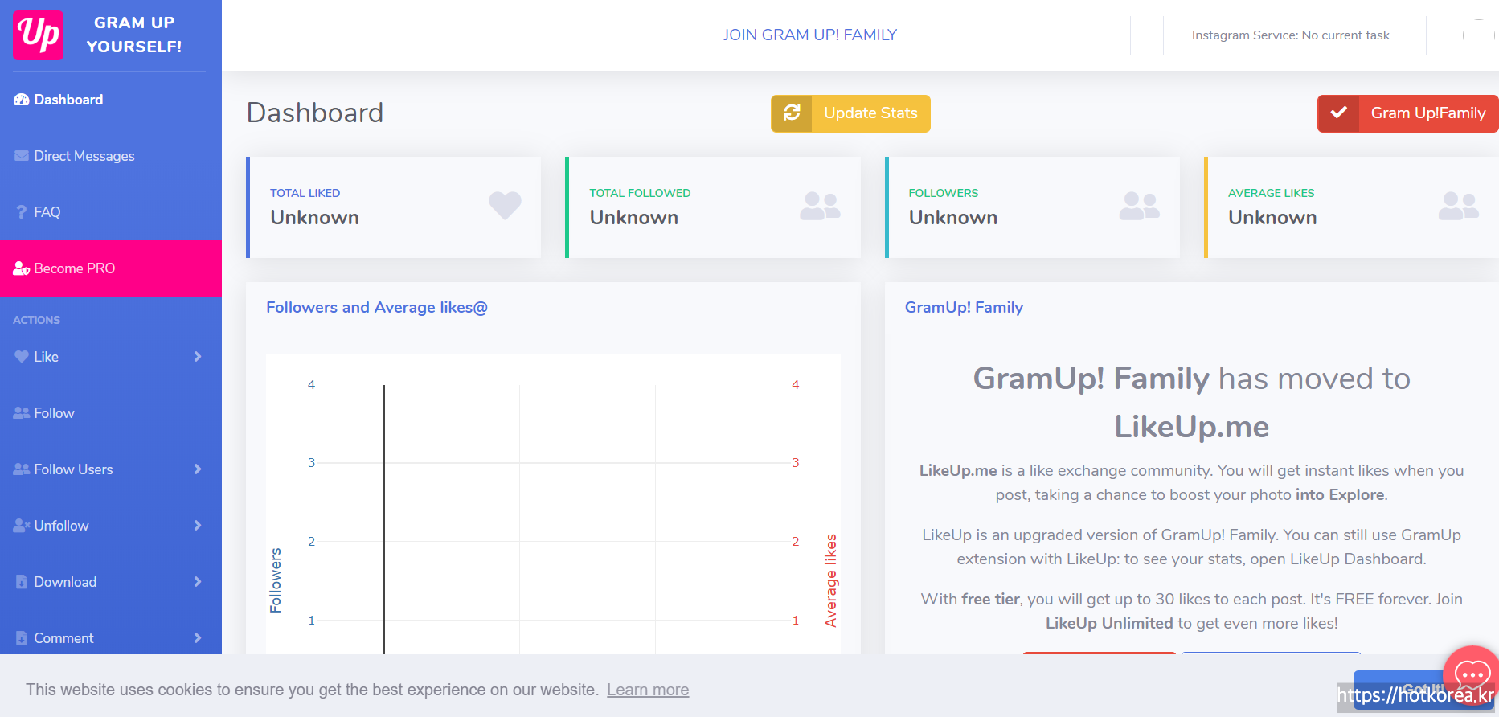Click the vertical black line in chart
The width and height of the screenshot is (1499, 717).
pyautogui.click(x=384, y=519)
